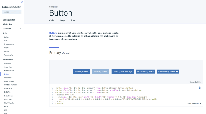Open the Dropdown component page

click(x=8, y=99)
